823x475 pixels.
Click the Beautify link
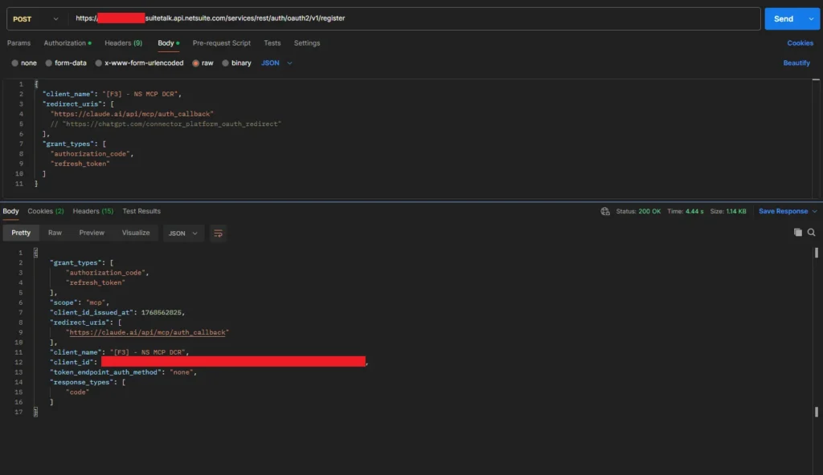(x=796, y=63)
